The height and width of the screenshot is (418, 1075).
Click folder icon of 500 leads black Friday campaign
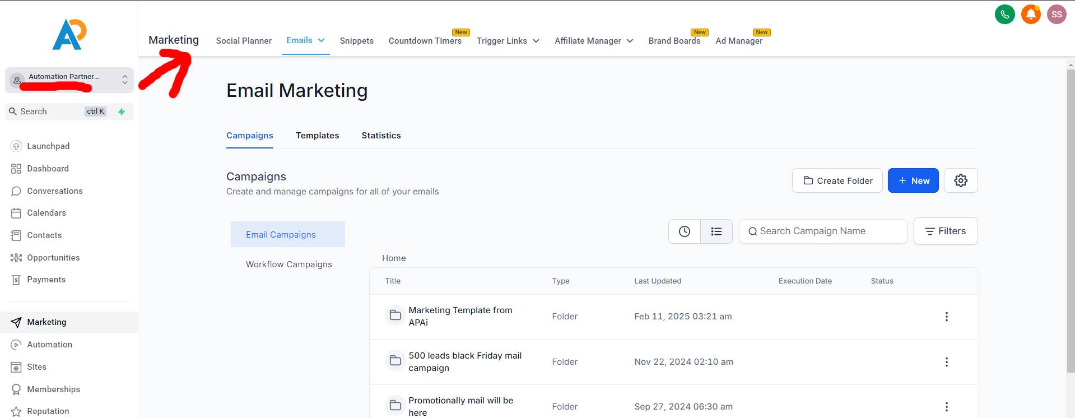point(395,360)
